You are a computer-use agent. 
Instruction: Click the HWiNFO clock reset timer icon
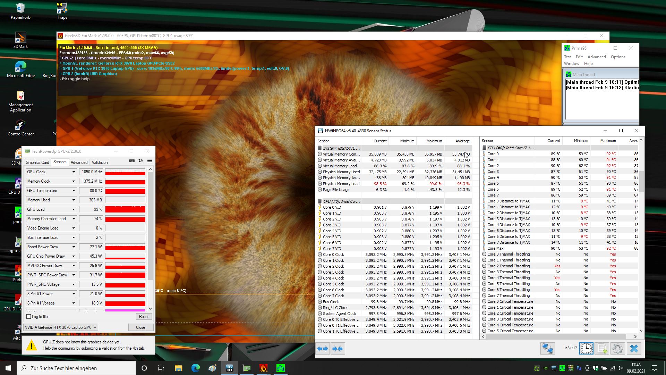tap(586, 348)
